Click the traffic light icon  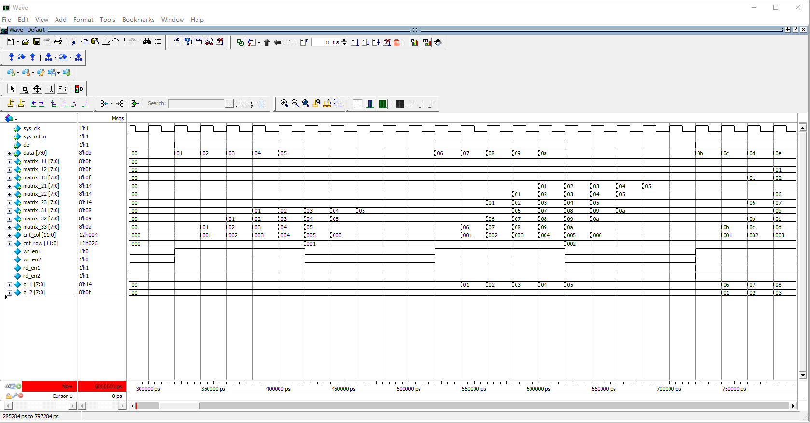[79, 89]
